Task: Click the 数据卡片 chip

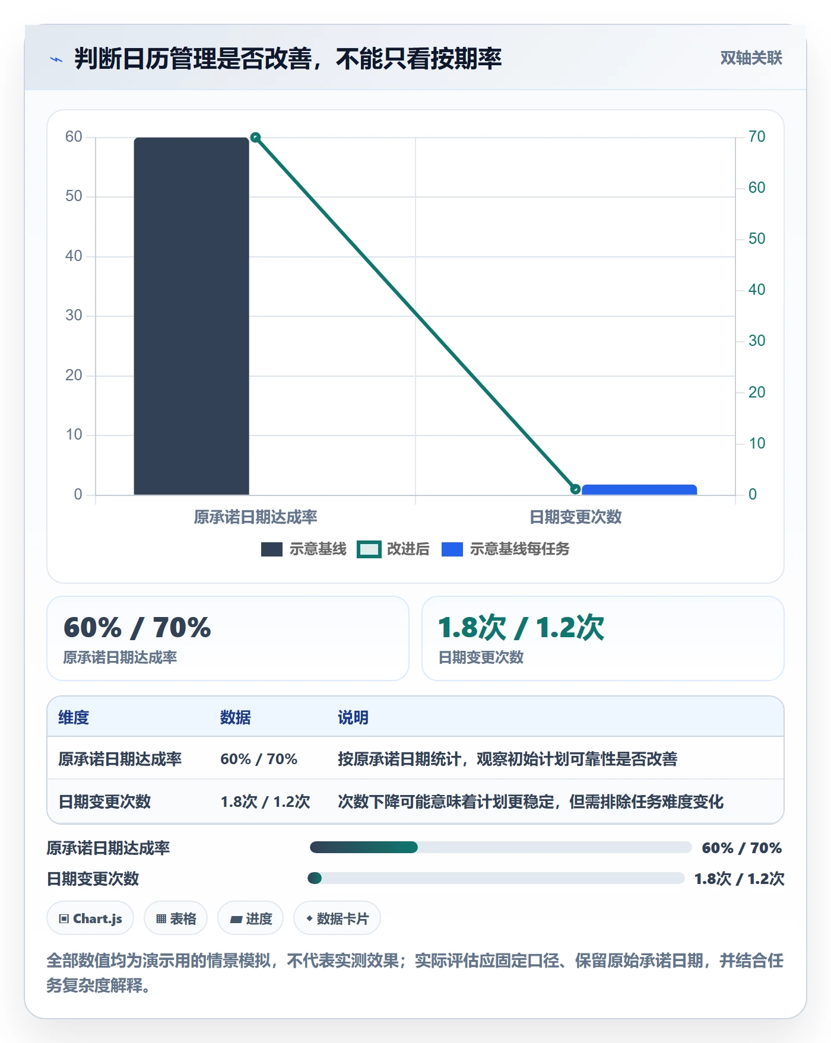Action: click(337, 918)
